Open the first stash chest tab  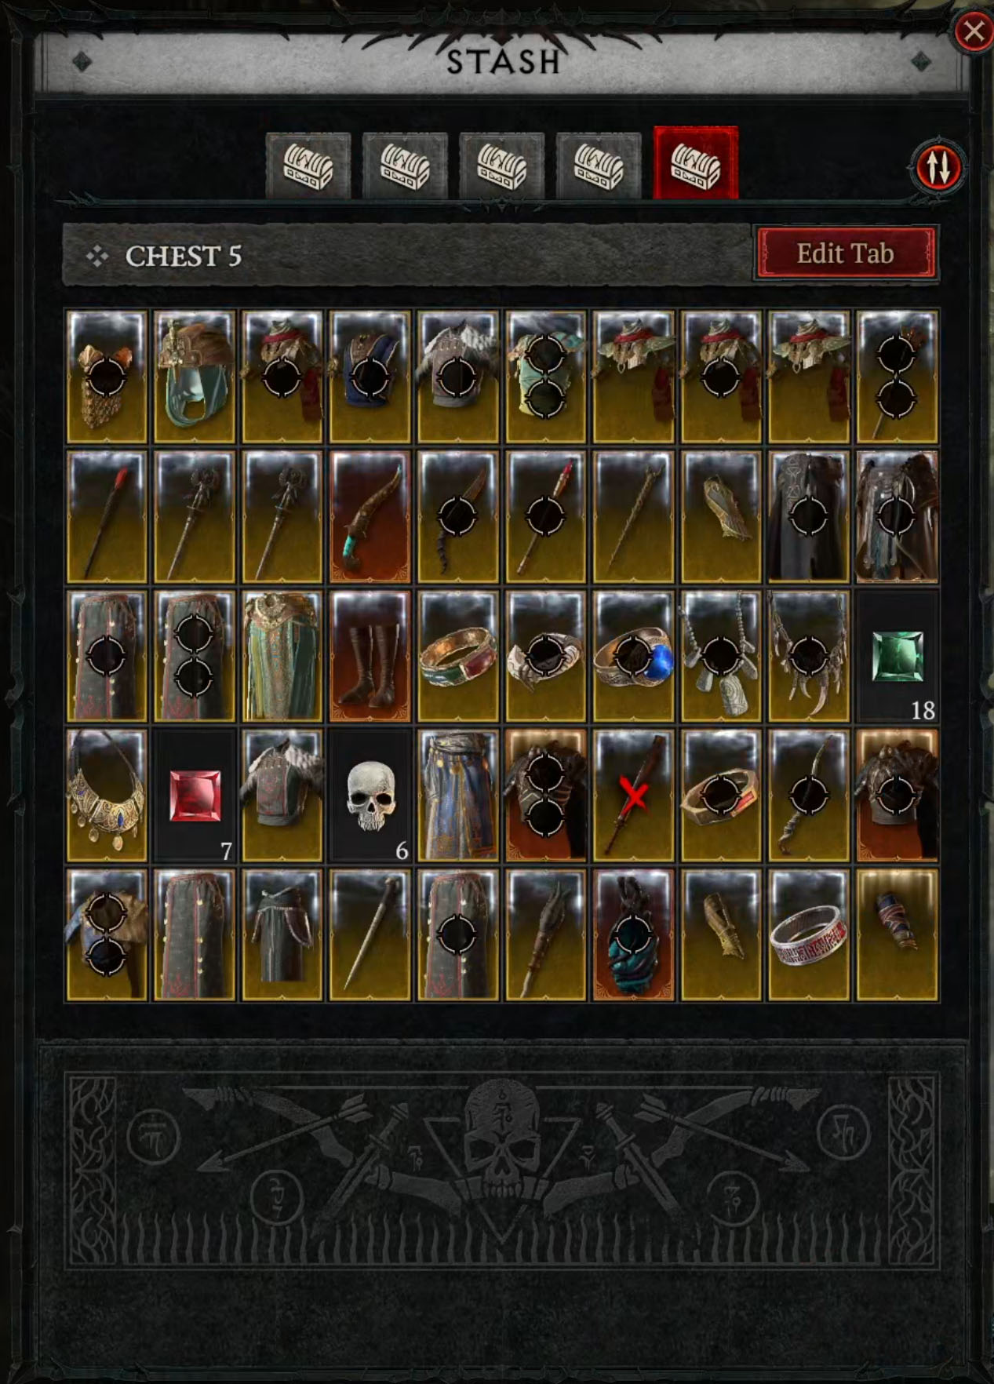coord(308,166)
